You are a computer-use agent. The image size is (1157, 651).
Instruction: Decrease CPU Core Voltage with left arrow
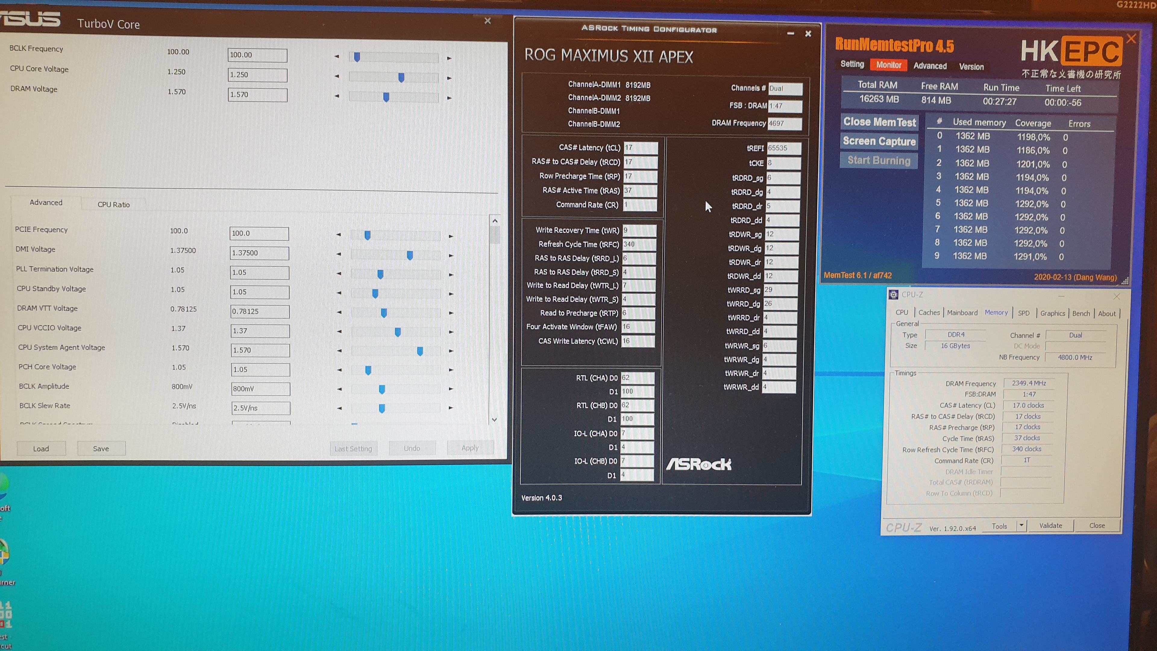click(337, 76)
